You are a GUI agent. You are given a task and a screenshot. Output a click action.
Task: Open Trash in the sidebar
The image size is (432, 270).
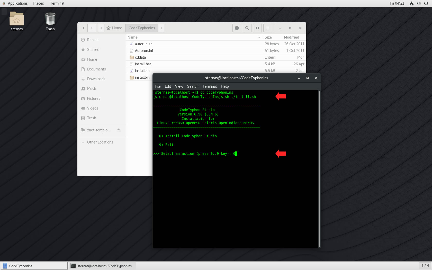click(102, 118)
